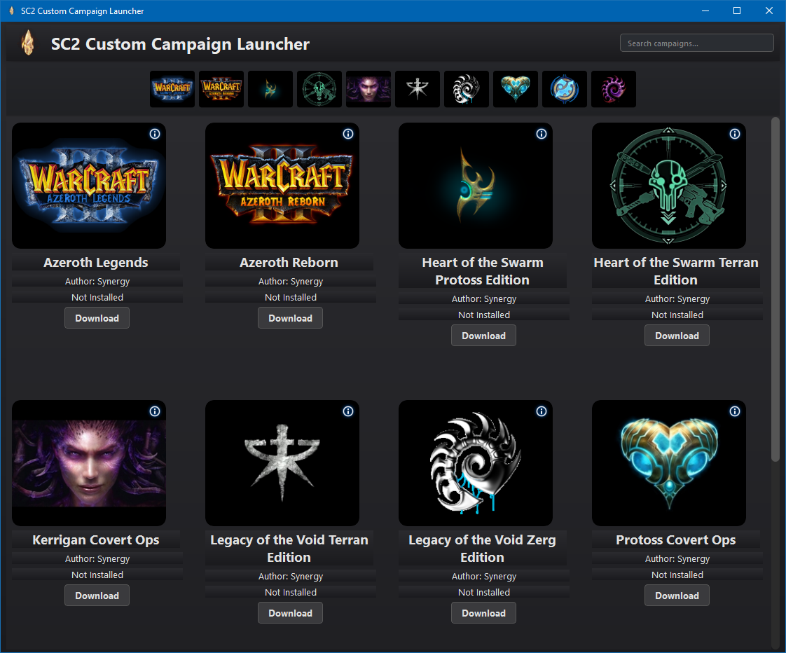Open the Azeroth Reborn cover image
The image size is (786, 653).
click(x=282, y=186)
